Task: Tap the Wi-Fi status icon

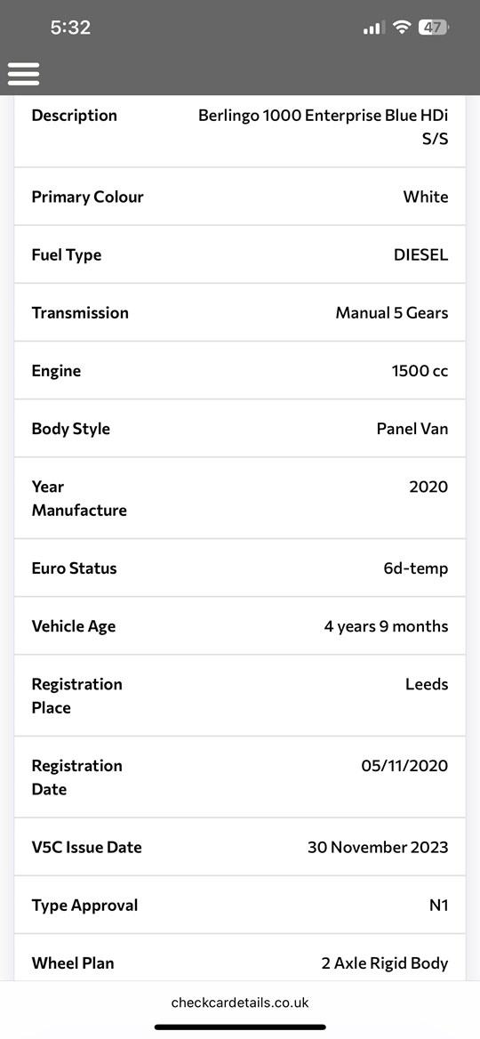Action: pos(401,28)
